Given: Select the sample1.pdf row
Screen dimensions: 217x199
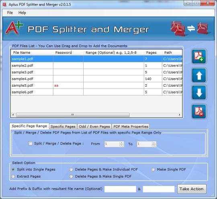Looking at the screenshot, I should (96, 59).
